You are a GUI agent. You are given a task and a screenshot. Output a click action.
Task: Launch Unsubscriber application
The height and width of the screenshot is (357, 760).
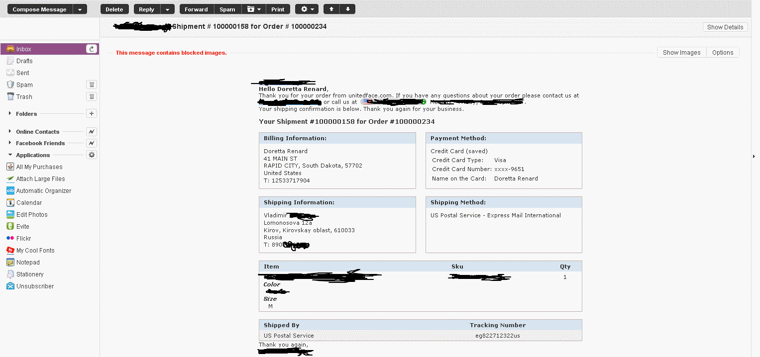[30, 286]
